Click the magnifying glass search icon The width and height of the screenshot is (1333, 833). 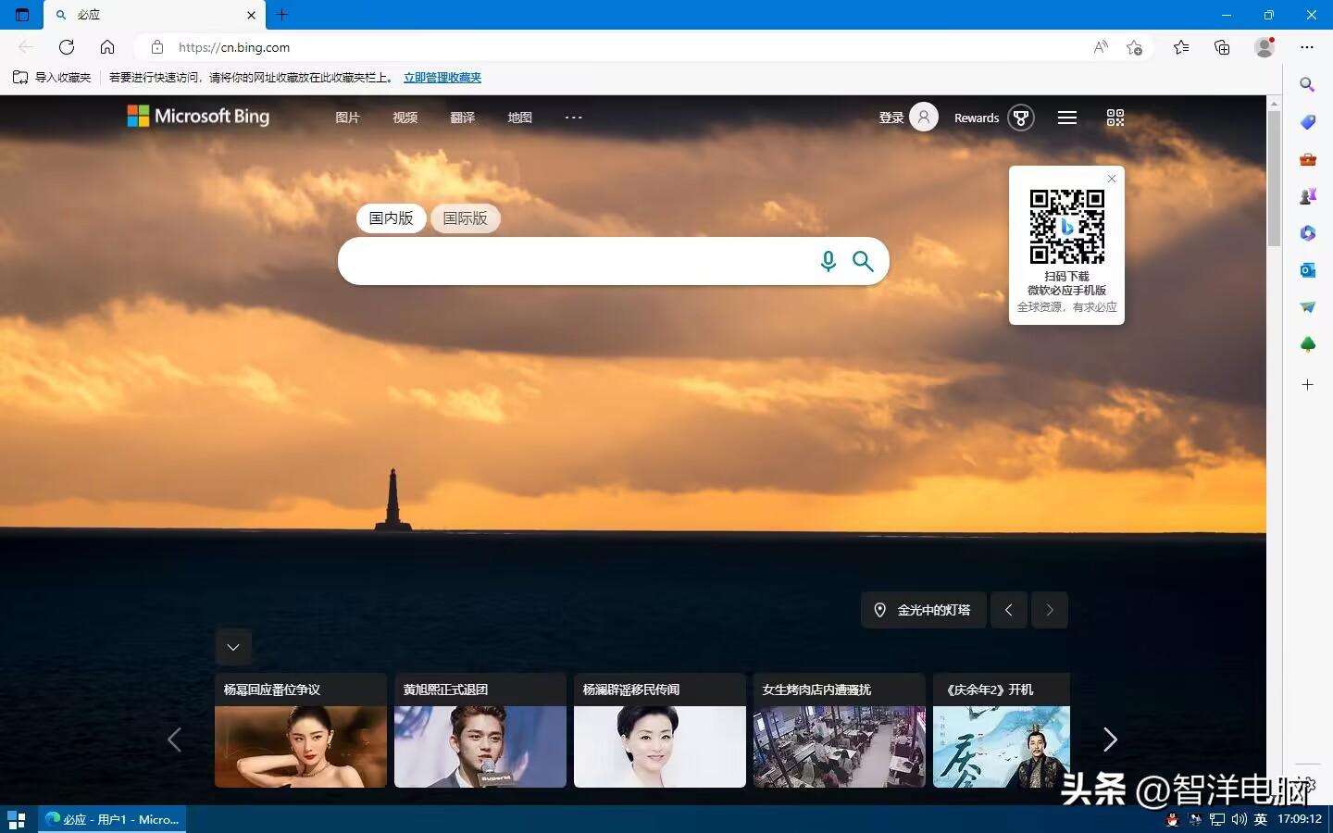[x=863, y=261]
